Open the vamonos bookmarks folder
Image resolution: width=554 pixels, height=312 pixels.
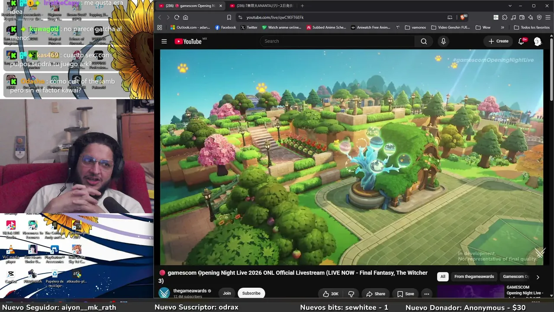click(415, 27)
